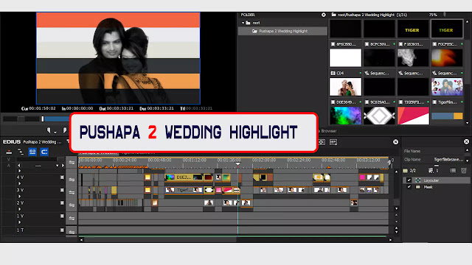Click the timeline playhead marker
This screenshot has width=472, height=265.
click(237, 163)
